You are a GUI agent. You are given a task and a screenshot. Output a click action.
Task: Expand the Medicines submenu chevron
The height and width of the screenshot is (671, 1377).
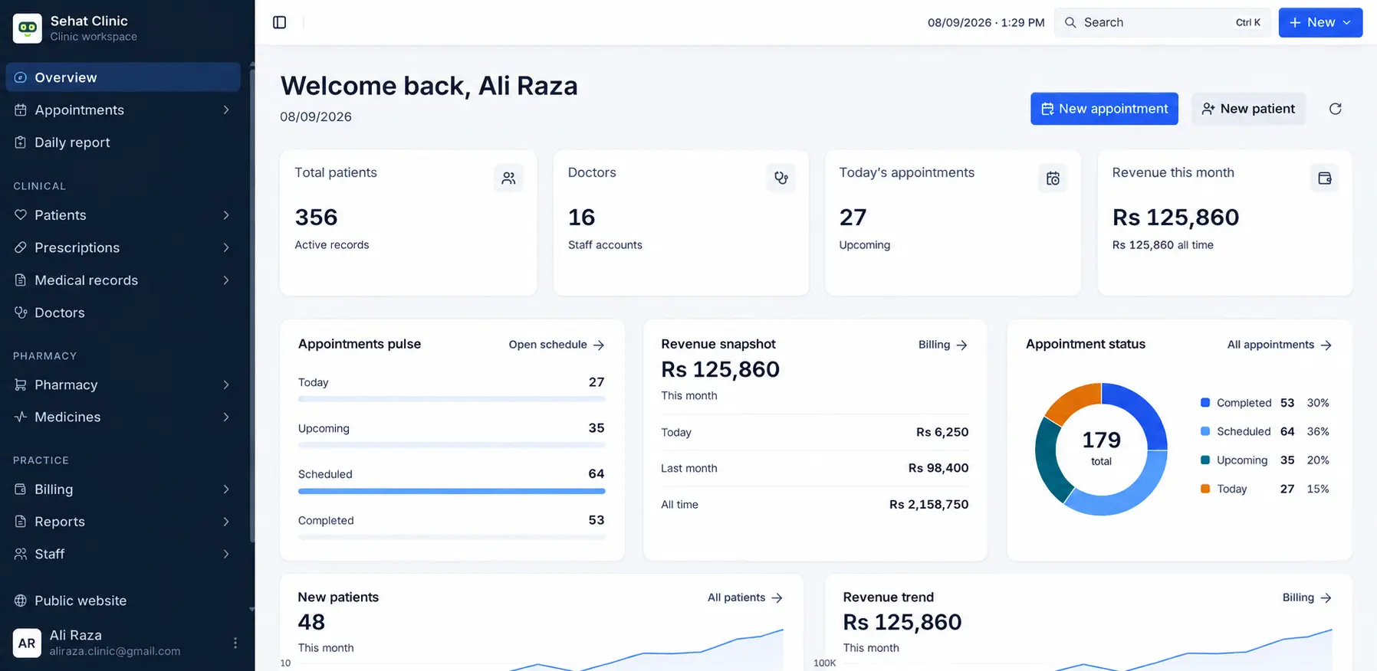pos(226,417)
